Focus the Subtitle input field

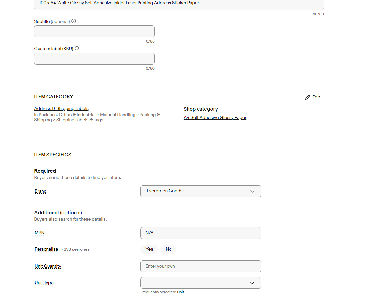click(x=94, y=31)
